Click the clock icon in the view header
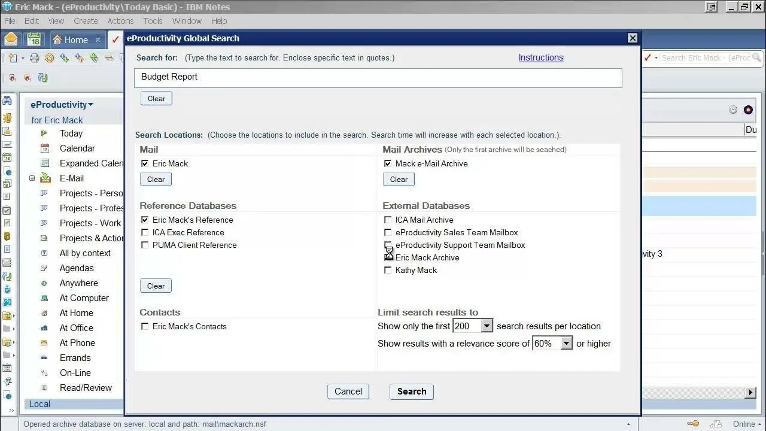Viewport: 766px width, 431px height. coord(733,110)
